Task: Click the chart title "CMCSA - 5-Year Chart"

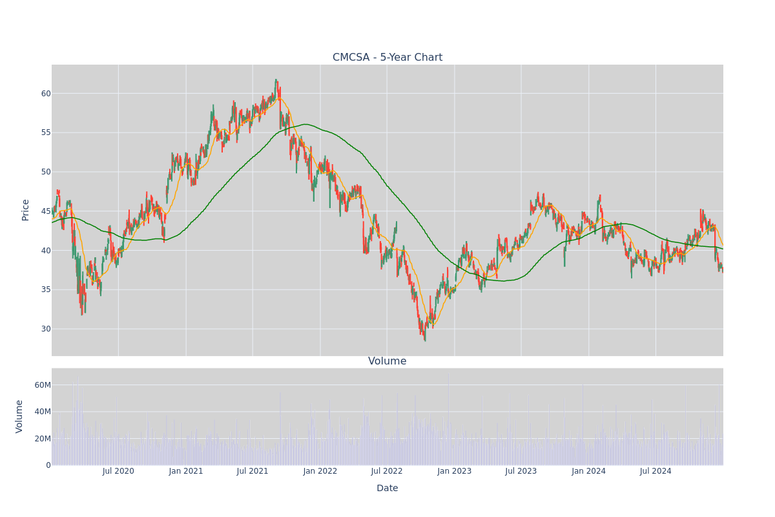Action: (x=387, y=58)
